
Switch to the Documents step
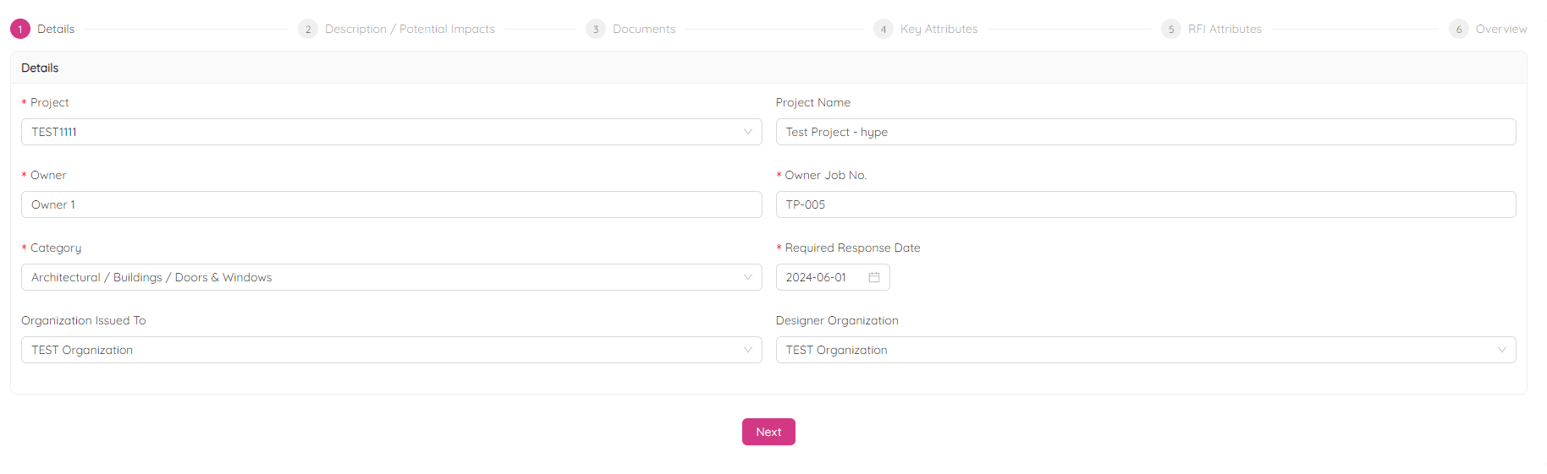644,29
